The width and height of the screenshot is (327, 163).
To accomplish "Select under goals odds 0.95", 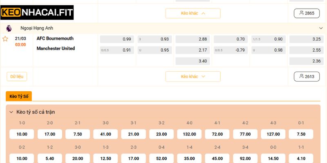I will (x=155, y=50).
